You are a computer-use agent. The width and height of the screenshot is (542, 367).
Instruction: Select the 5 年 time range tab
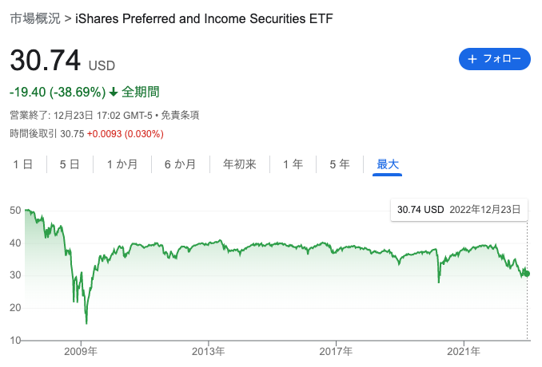tap(340, 164)
